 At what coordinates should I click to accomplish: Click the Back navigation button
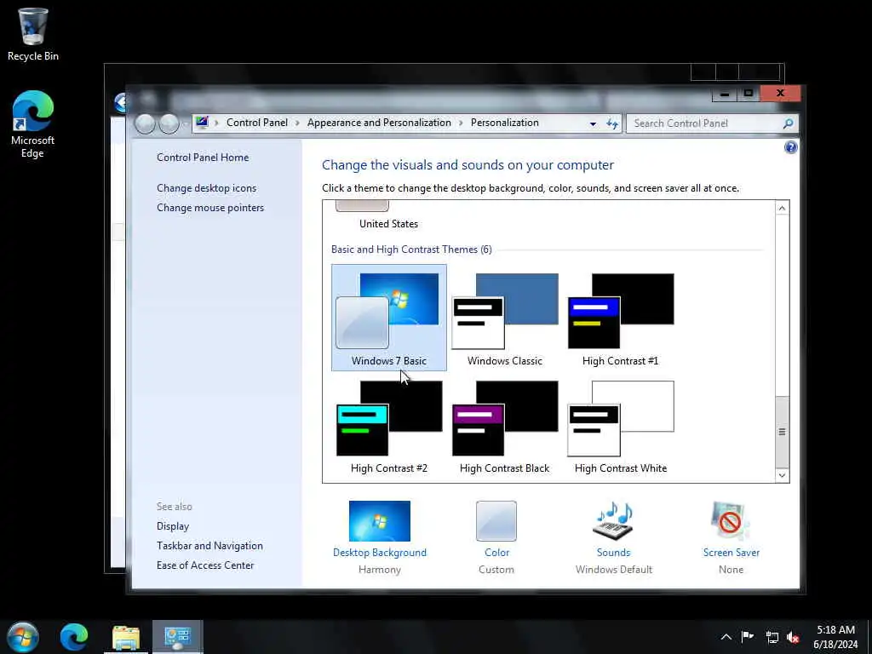[x=145, y=123]
